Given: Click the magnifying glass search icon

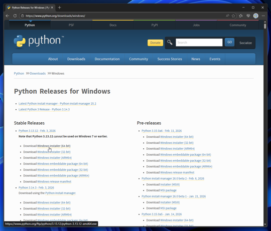Looking at the screenshot, I should 170,43.
